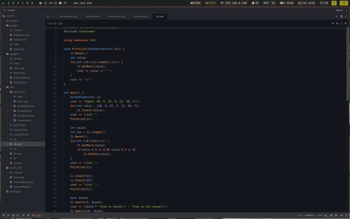This screenshot has height=219, width=350.
Task: Expand the unsortLi(Lnk) folder
Action: click(x=22, y=135)
